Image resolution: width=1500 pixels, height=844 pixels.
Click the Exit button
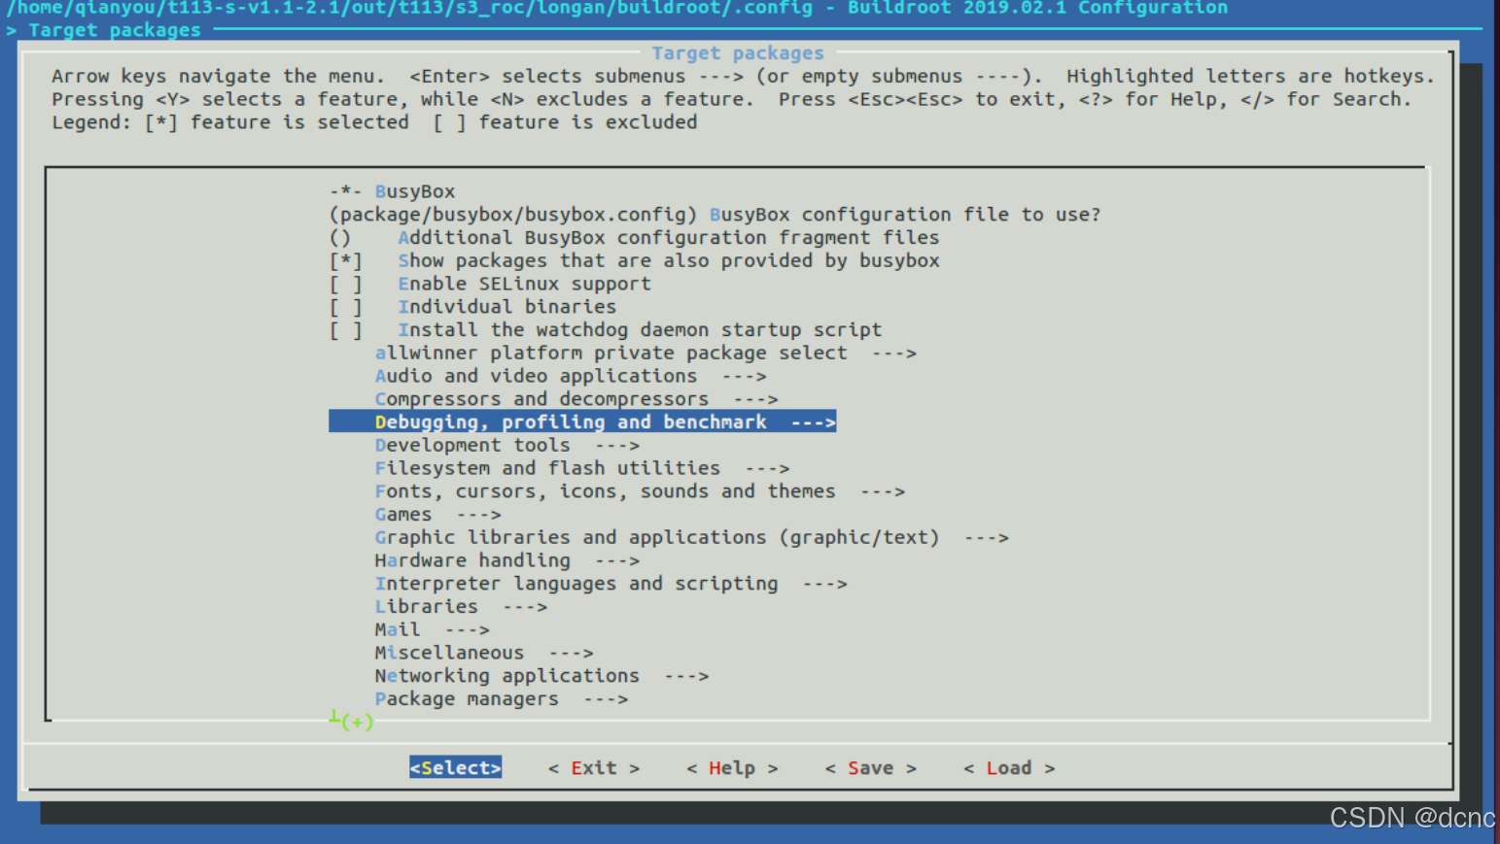tap(594, 768)
